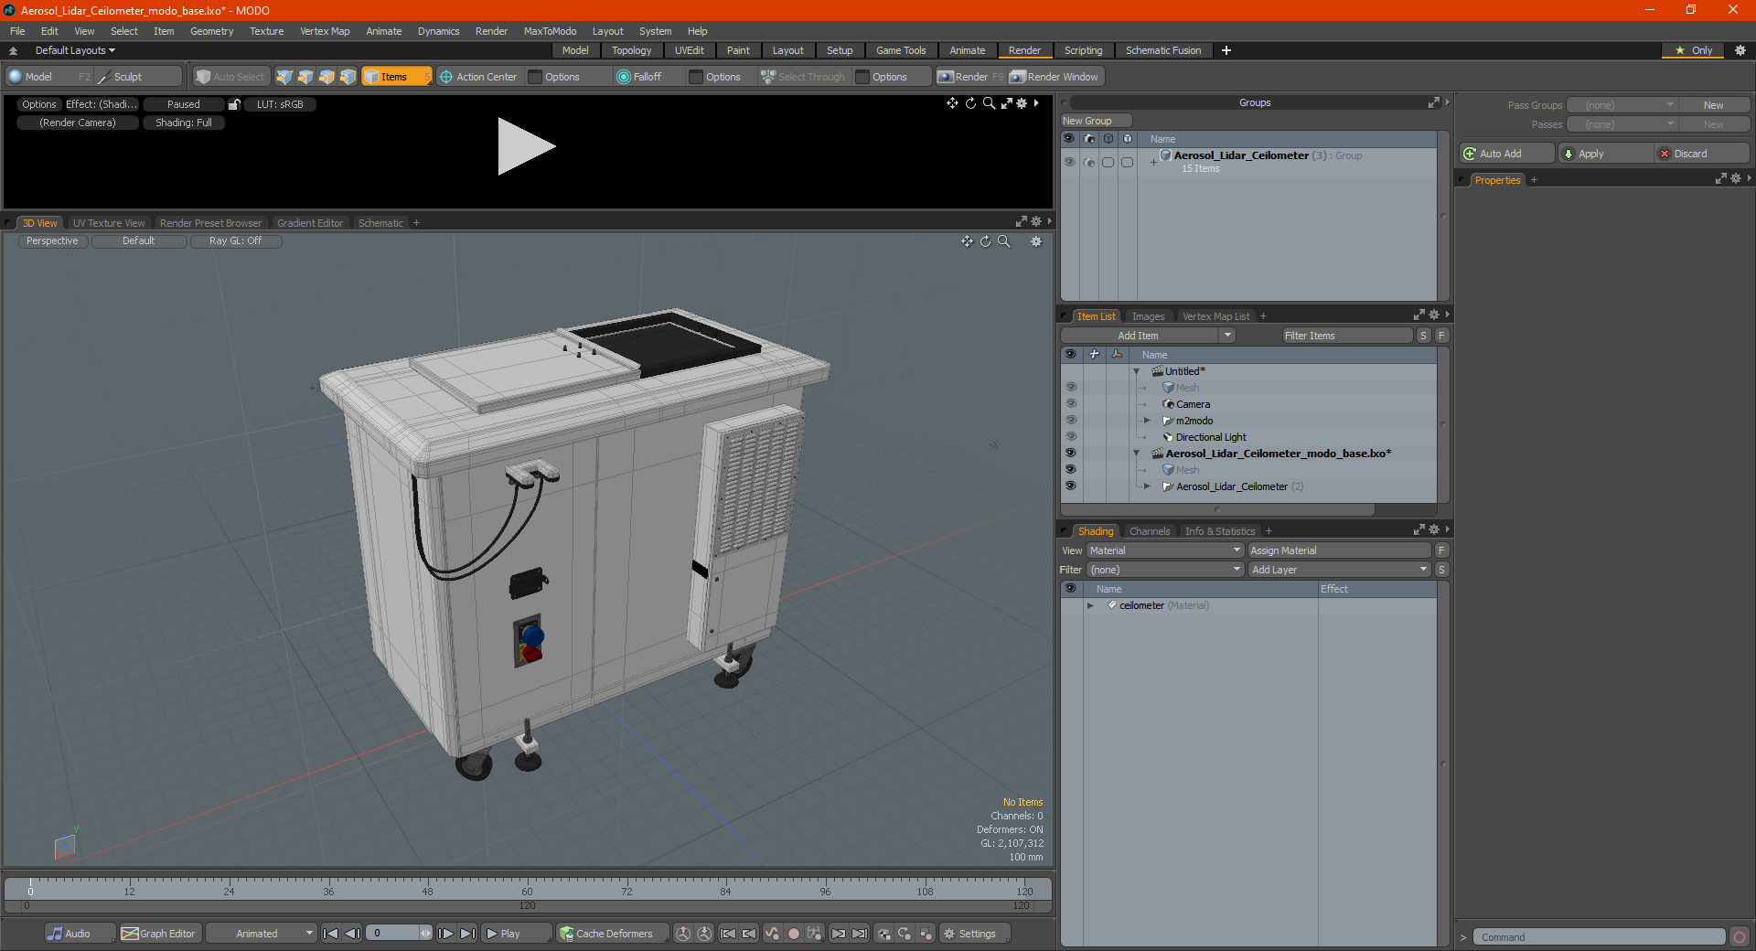Open Animated keying dropdown
The width and height of the screenshot is (1756, 951).
point(261,934)
